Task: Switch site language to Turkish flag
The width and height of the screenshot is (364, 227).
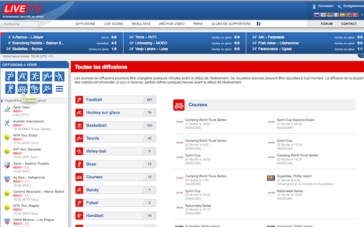Action: 355,15
